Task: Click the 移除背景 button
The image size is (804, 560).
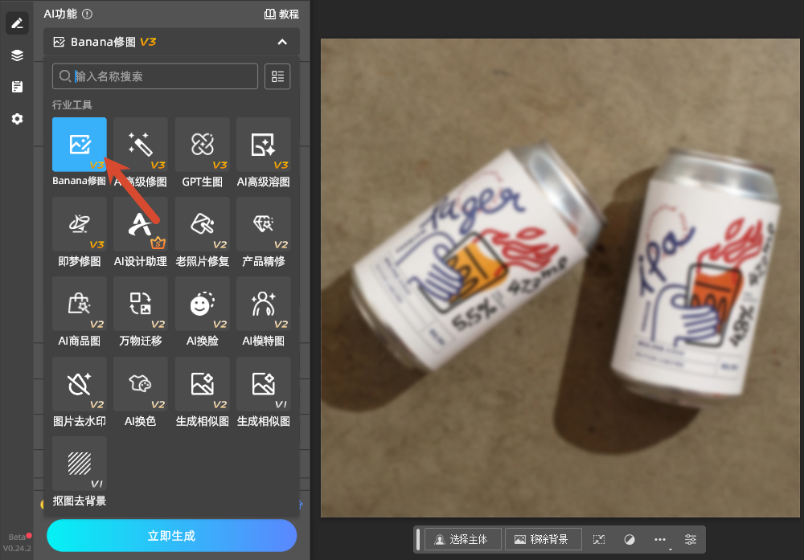Action: 544,539
